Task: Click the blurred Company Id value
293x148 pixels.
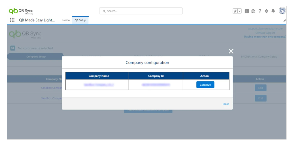Action: click(x=156, y=85)
